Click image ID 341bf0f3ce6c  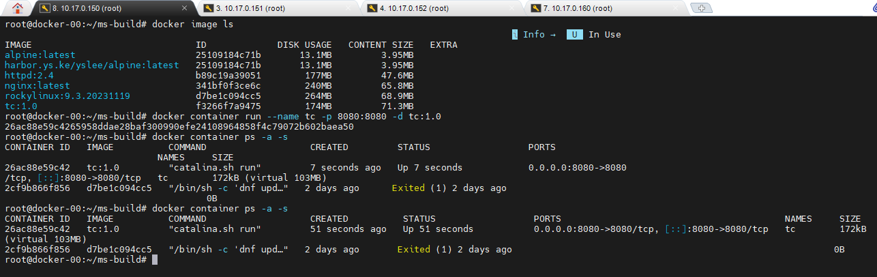228,85
